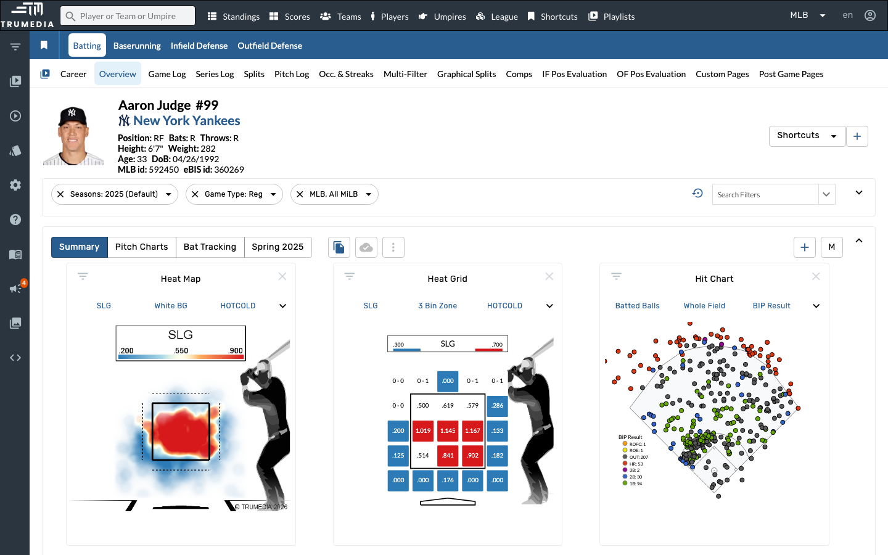Click Aaron Judge's headshot photo

tap(73, 136)
